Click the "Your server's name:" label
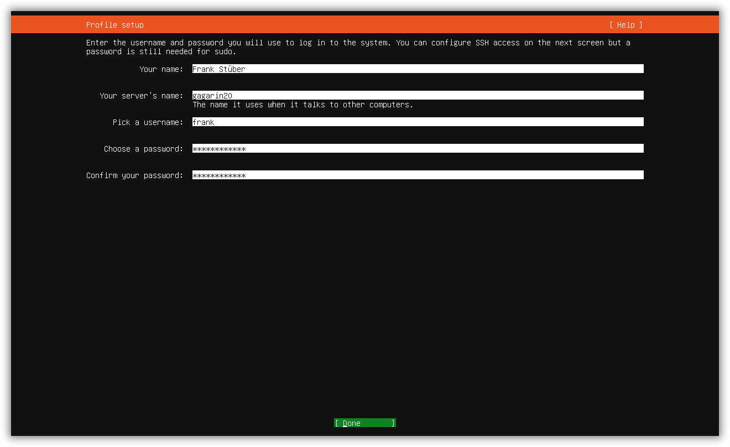 pos(142,96)
